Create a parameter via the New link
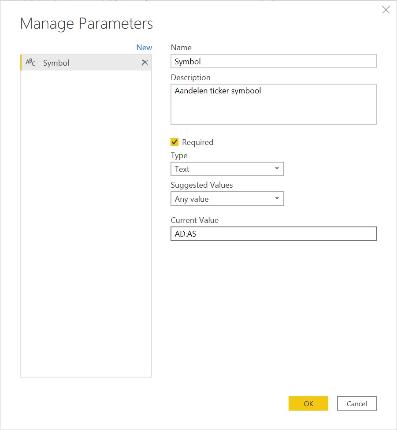This screenshot has height=430, width=397. 144,48
